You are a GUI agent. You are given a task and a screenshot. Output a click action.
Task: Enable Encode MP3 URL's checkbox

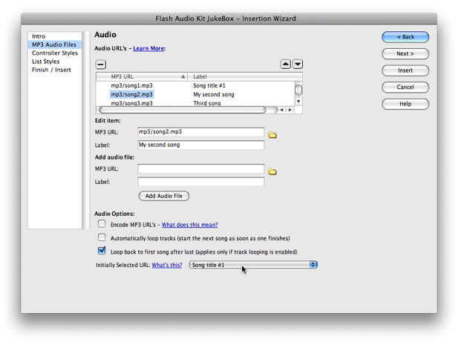click(102, 224)
